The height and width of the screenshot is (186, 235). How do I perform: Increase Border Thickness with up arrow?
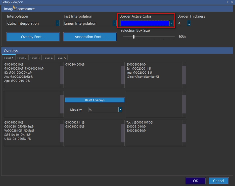[x=189, y=22]
